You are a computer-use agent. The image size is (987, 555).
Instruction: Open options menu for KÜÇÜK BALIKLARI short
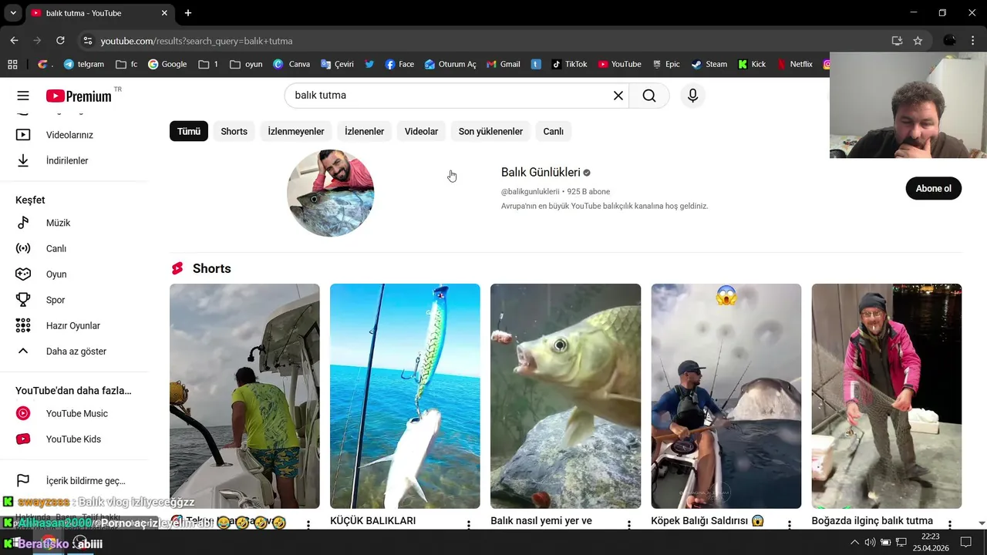click(x=468, y=524)
